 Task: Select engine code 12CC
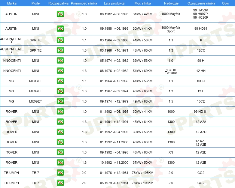tap(201, 50)
